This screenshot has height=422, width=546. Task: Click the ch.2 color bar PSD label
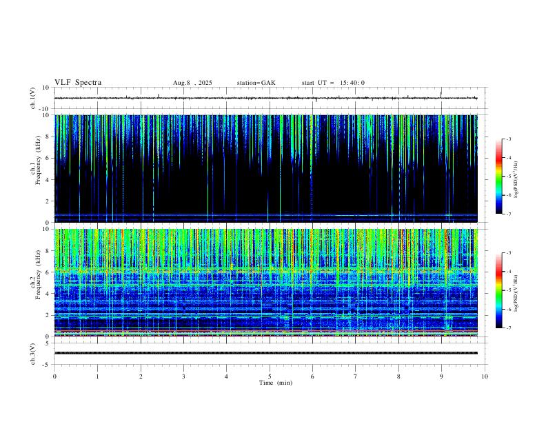pyautogui.click(x=516, y=293)
